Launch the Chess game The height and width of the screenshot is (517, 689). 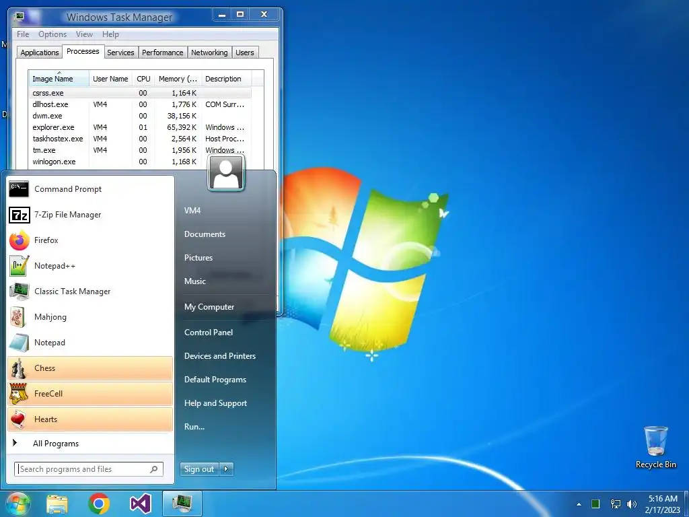91,368
